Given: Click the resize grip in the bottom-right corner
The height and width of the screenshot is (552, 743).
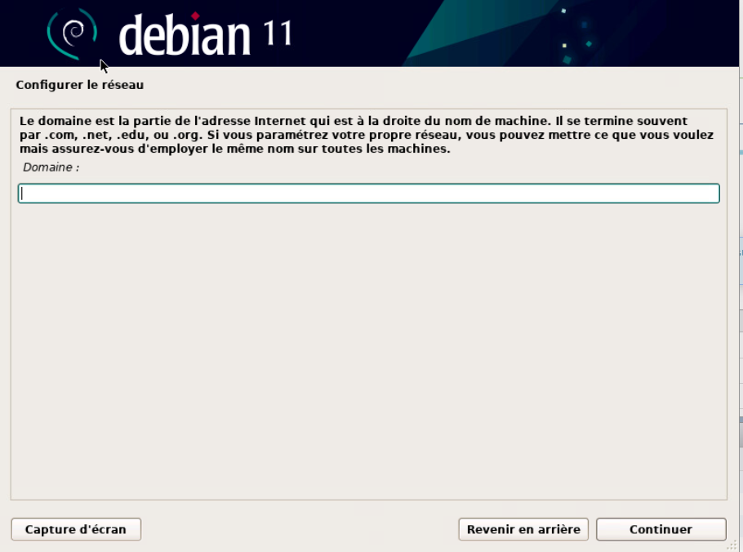Looking at the screenshot, I should (x=732, y=545).
